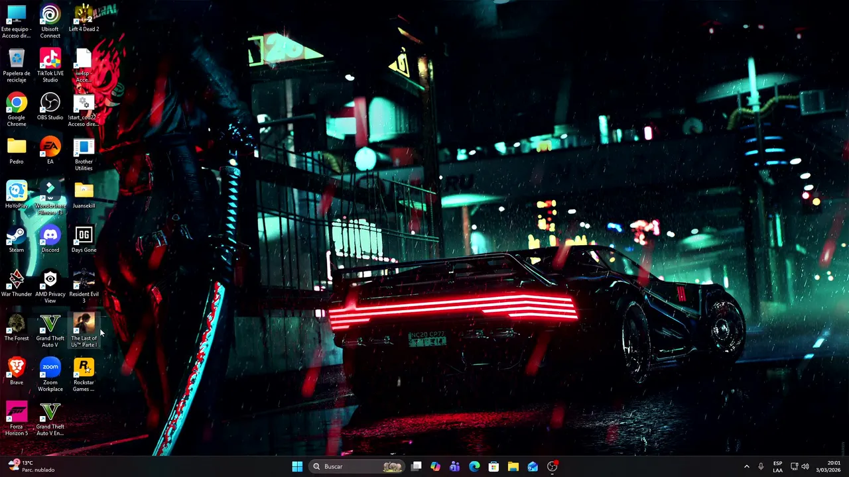849x477 pixels.
Task: Select the Discord desktop icon
Action: 50,239
